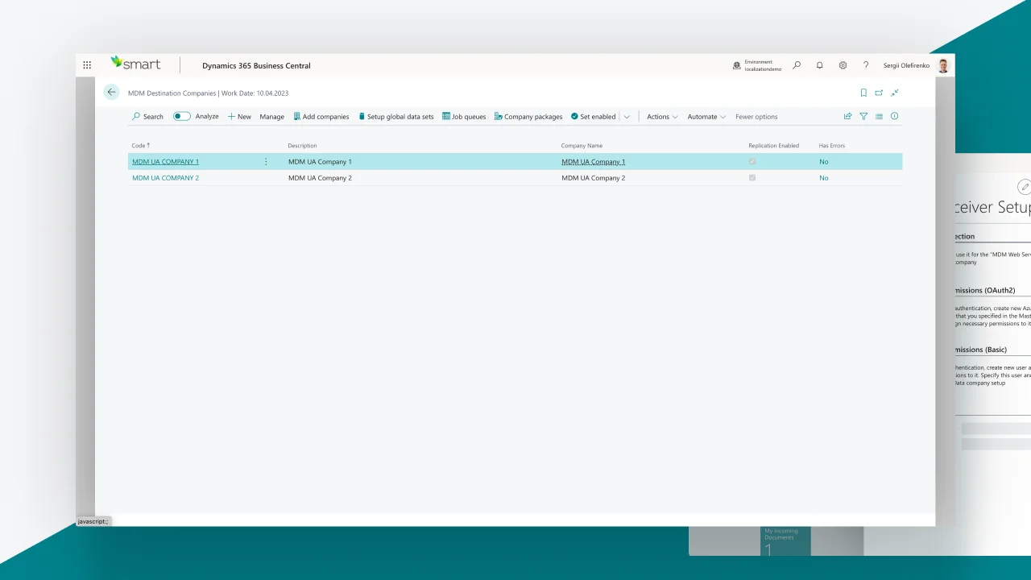Open the page in a new window

pyautogui.click(x=879, y=93)
